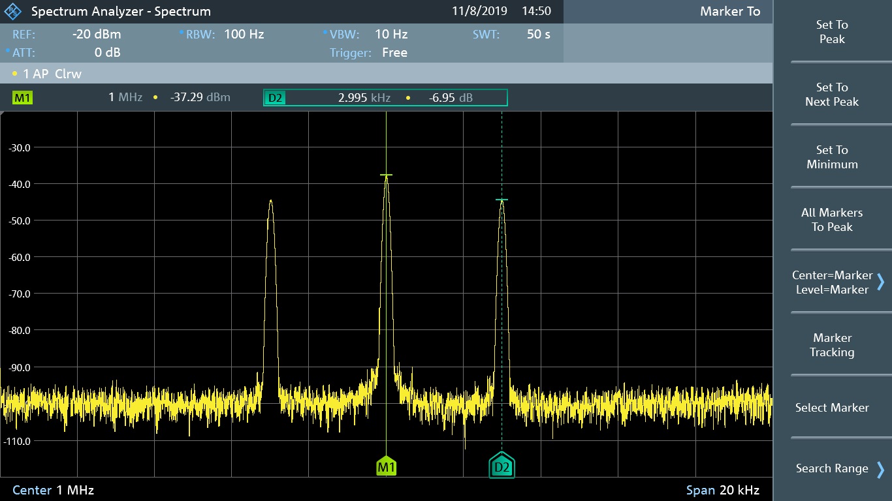Click the Rohde & Schwarz logo icon
Viewport: 892px width, 501px height.
(x=12, y=12)
